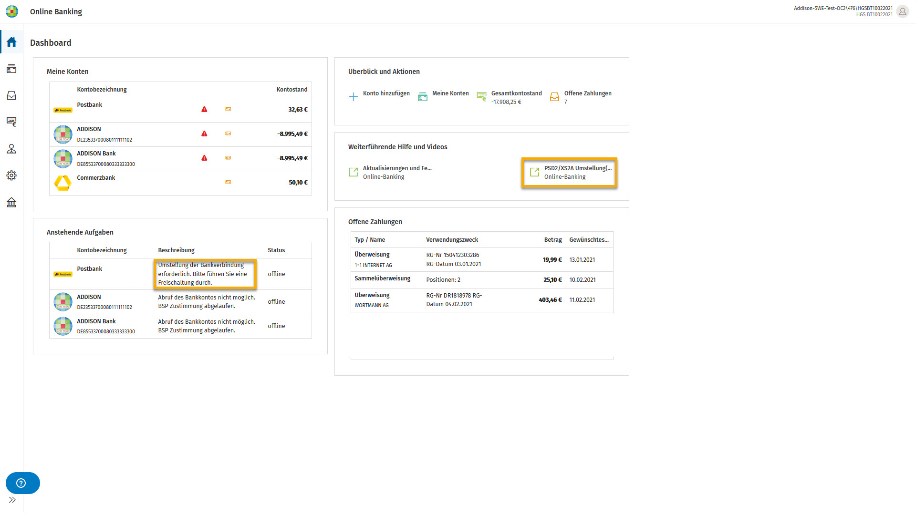This screenshot has height=515, width=916.
Task: Click red warning icon in Postbank row
Action: click(204, 110)
